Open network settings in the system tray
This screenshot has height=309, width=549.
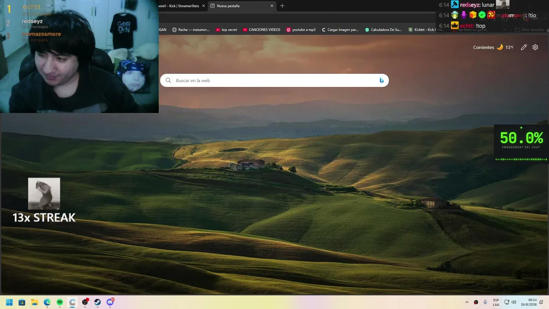pyautogui.click(x=507, y=302)
